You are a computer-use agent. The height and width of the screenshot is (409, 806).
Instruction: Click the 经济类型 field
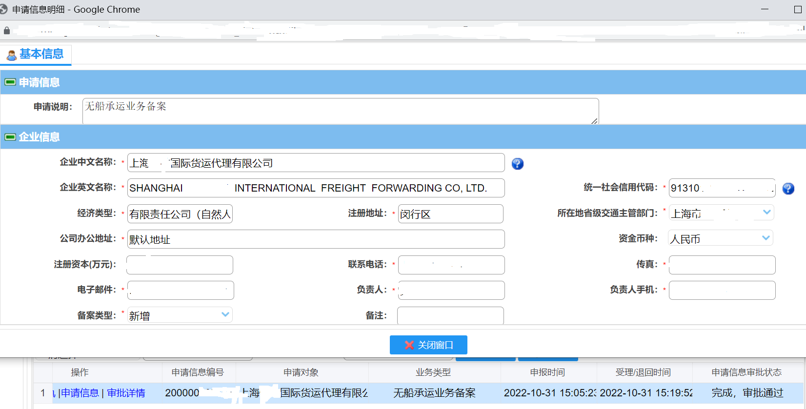pos(180,214)
